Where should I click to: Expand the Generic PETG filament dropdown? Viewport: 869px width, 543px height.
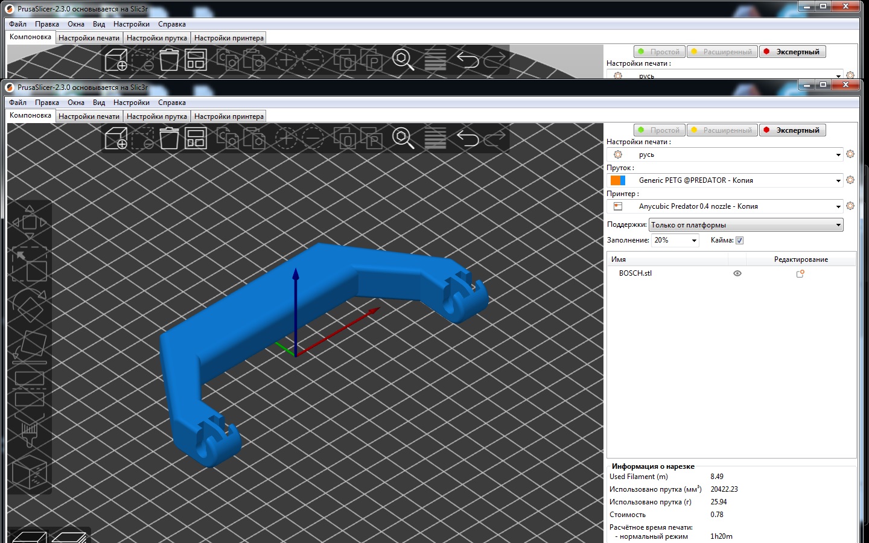point(838,181)
